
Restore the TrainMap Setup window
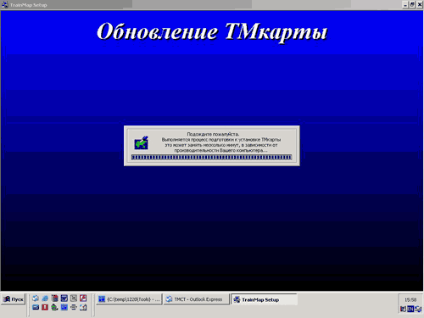[412, 5]
